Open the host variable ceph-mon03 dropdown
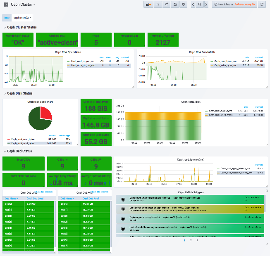The height and width of the screenshot is (256, 270). (22, 18)
